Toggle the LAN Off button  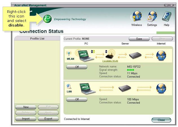tap(77, 100)
